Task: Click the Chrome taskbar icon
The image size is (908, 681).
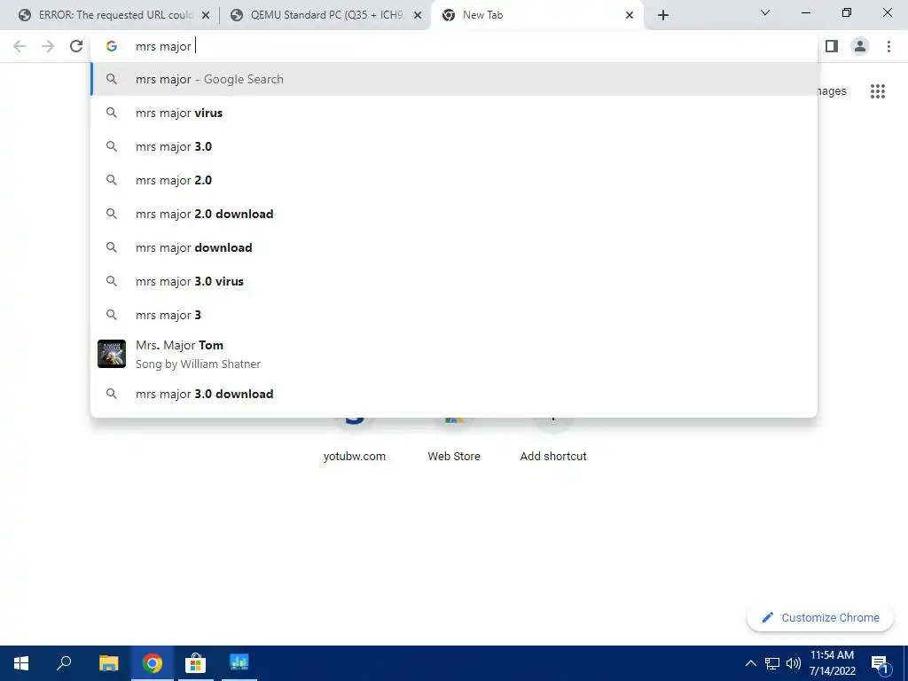Action: pos(153,663)
